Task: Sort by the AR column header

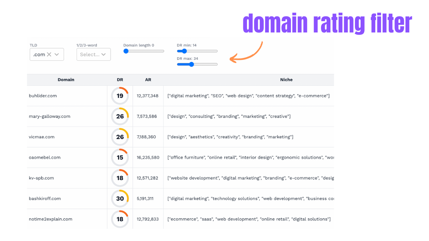Action: (x=148, y=80)
